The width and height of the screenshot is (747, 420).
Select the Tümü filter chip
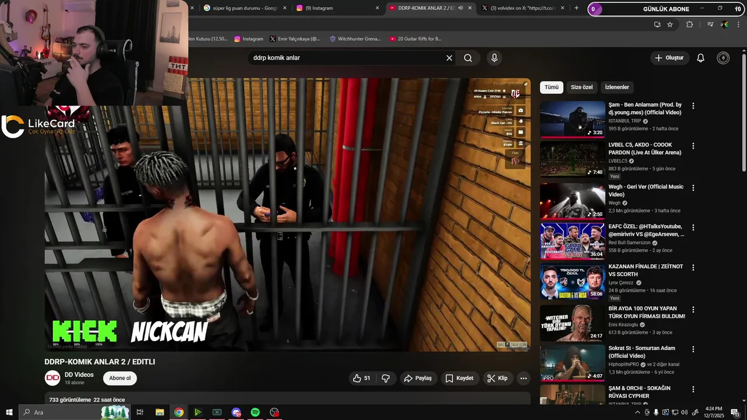pos(551,87)
